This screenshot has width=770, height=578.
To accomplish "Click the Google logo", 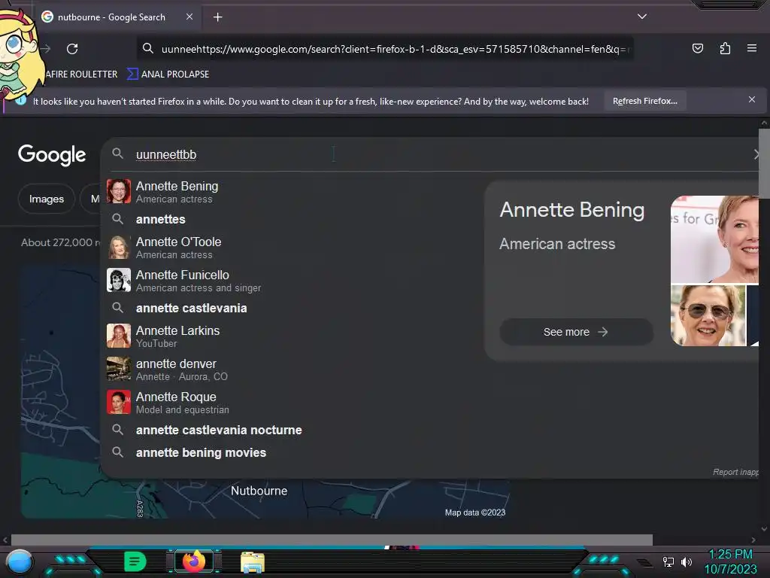I will 52,155.
